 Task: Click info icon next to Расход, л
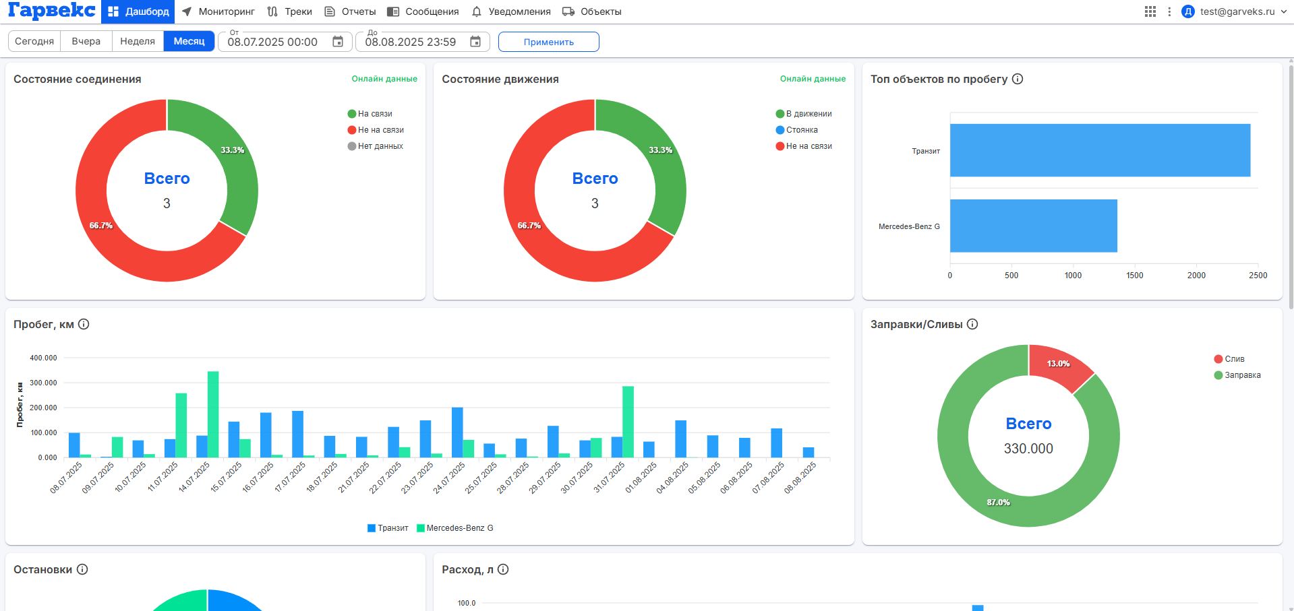tap(503, 569)
